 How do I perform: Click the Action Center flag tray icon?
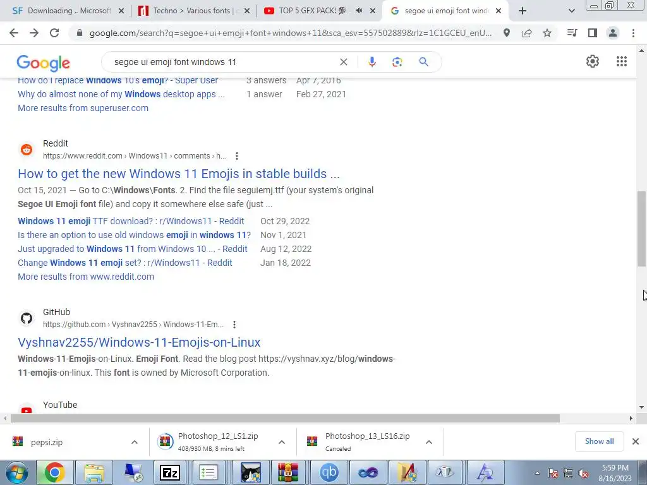[x=553, y=474]
